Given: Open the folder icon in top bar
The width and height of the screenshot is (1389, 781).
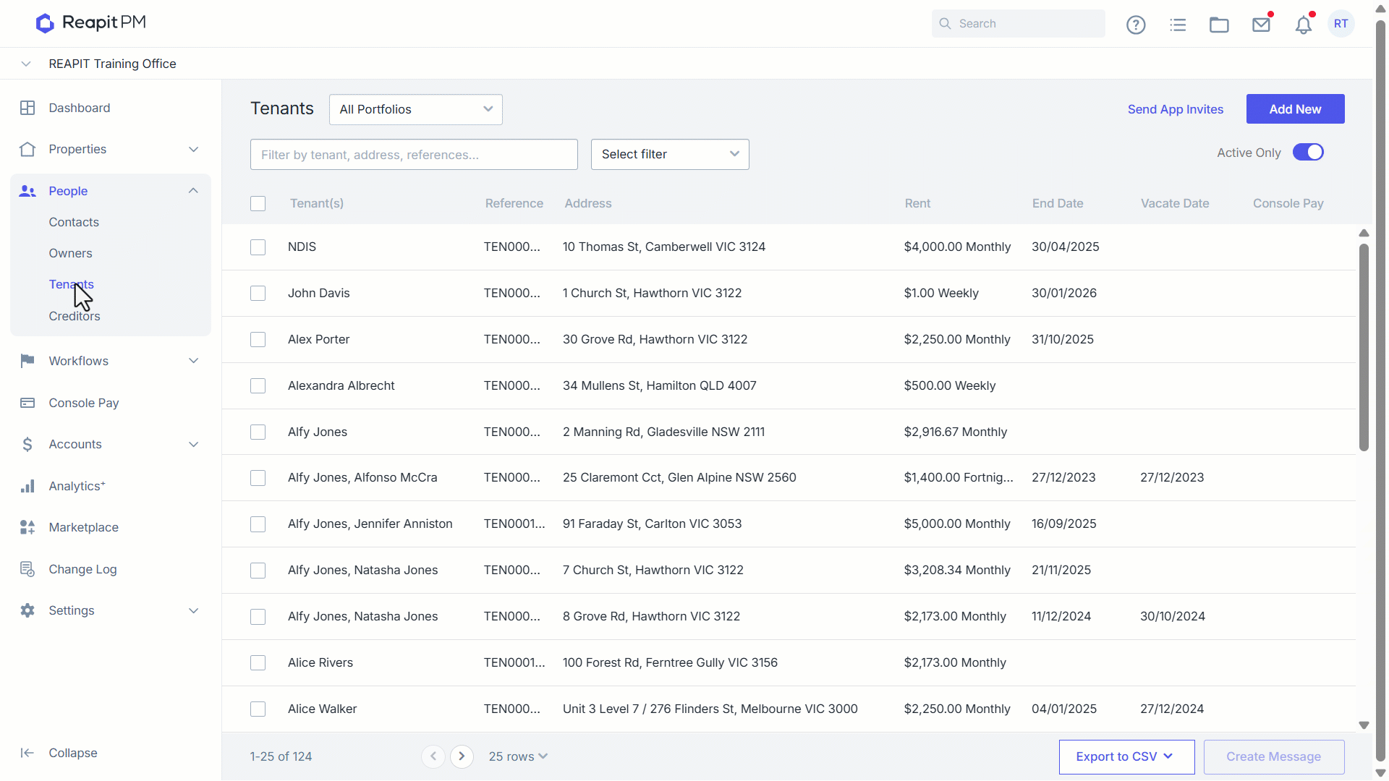Looking at the screenshot, I should pos(1219,25).
